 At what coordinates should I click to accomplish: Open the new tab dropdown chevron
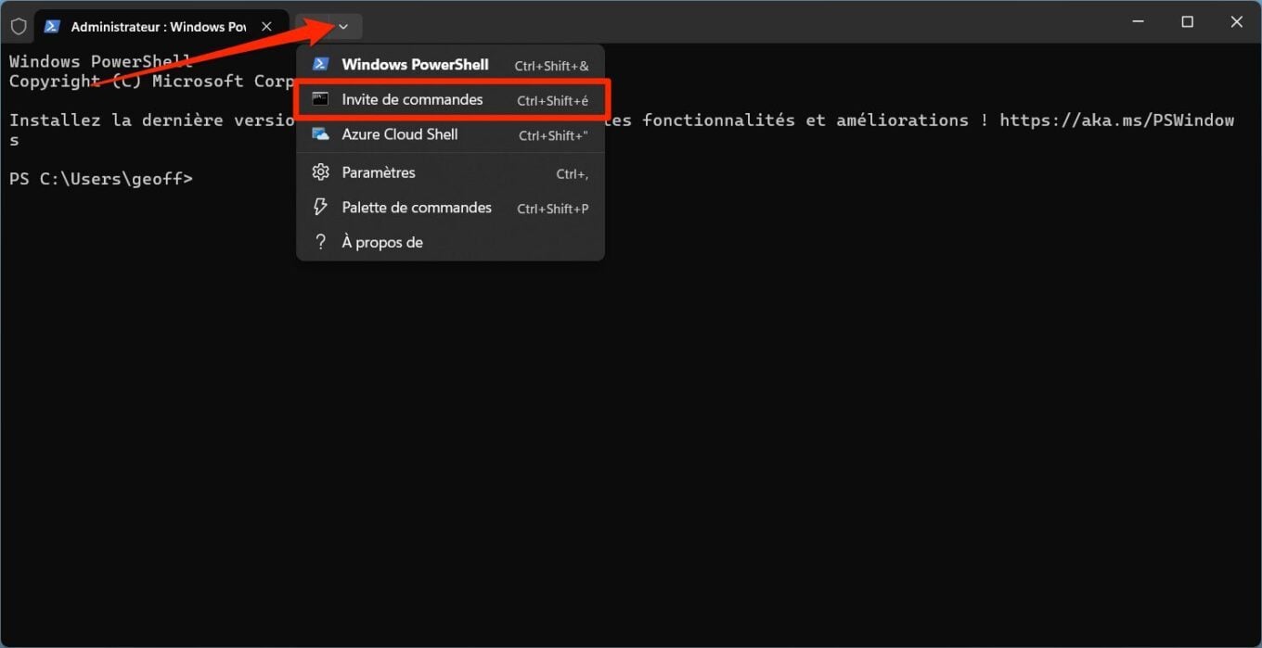(x=343, y=27)
